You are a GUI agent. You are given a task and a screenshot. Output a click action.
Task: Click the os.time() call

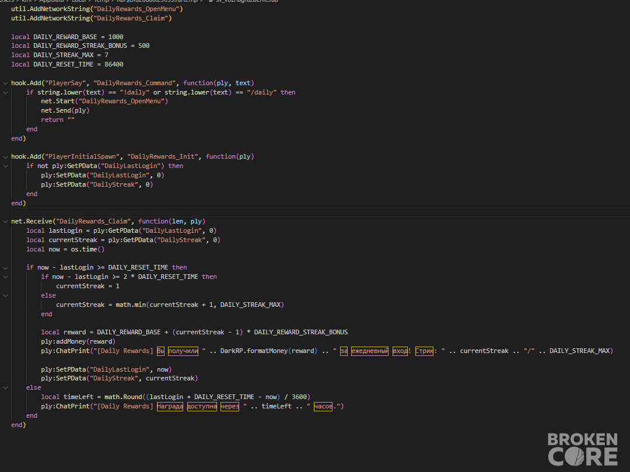click(87, 249)
